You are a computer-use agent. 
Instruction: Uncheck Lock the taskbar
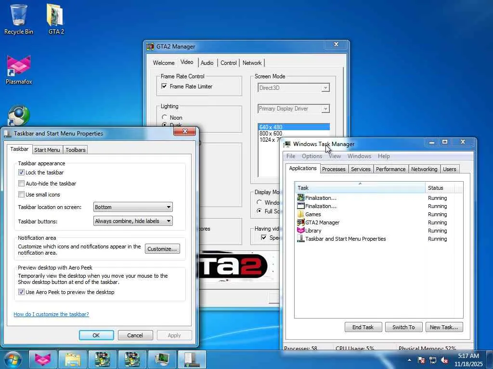[x=21, y=172]
